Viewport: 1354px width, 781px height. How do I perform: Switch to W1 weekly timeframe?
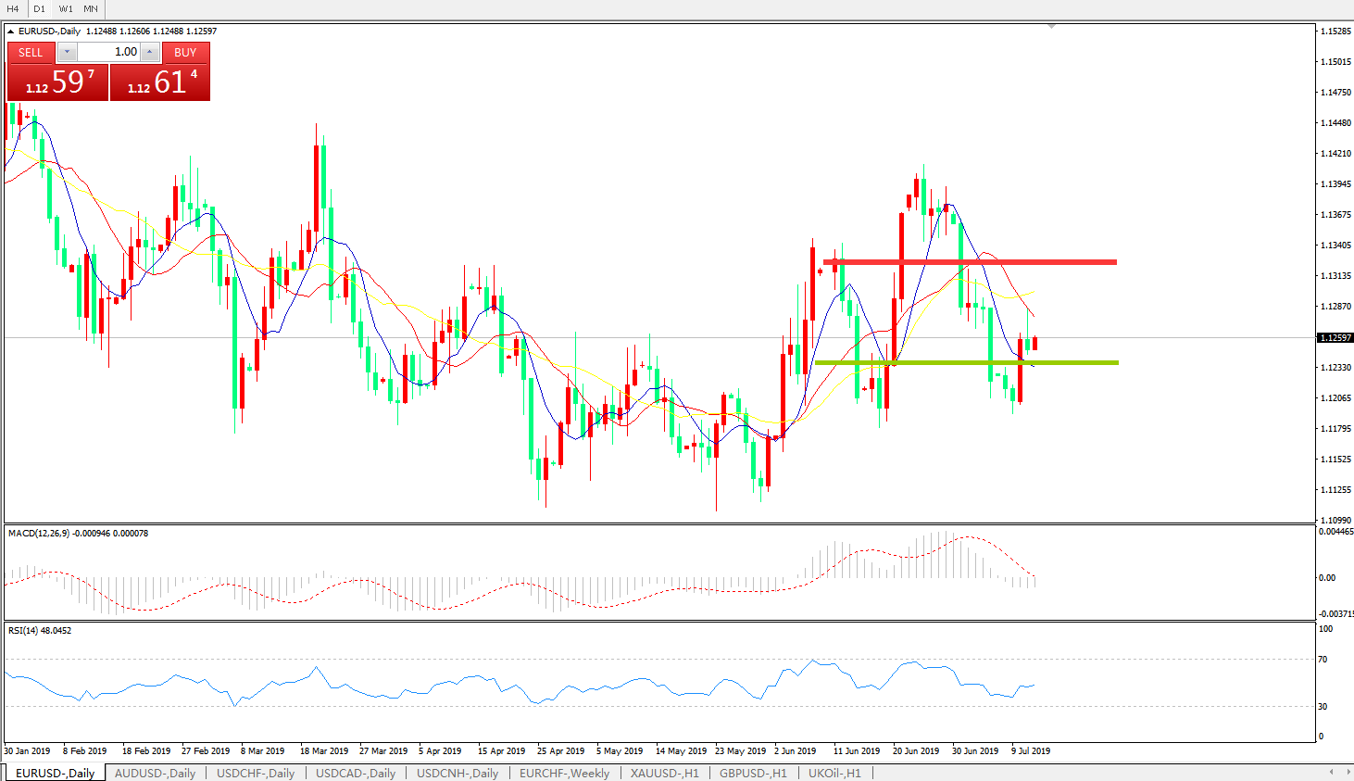66,8
